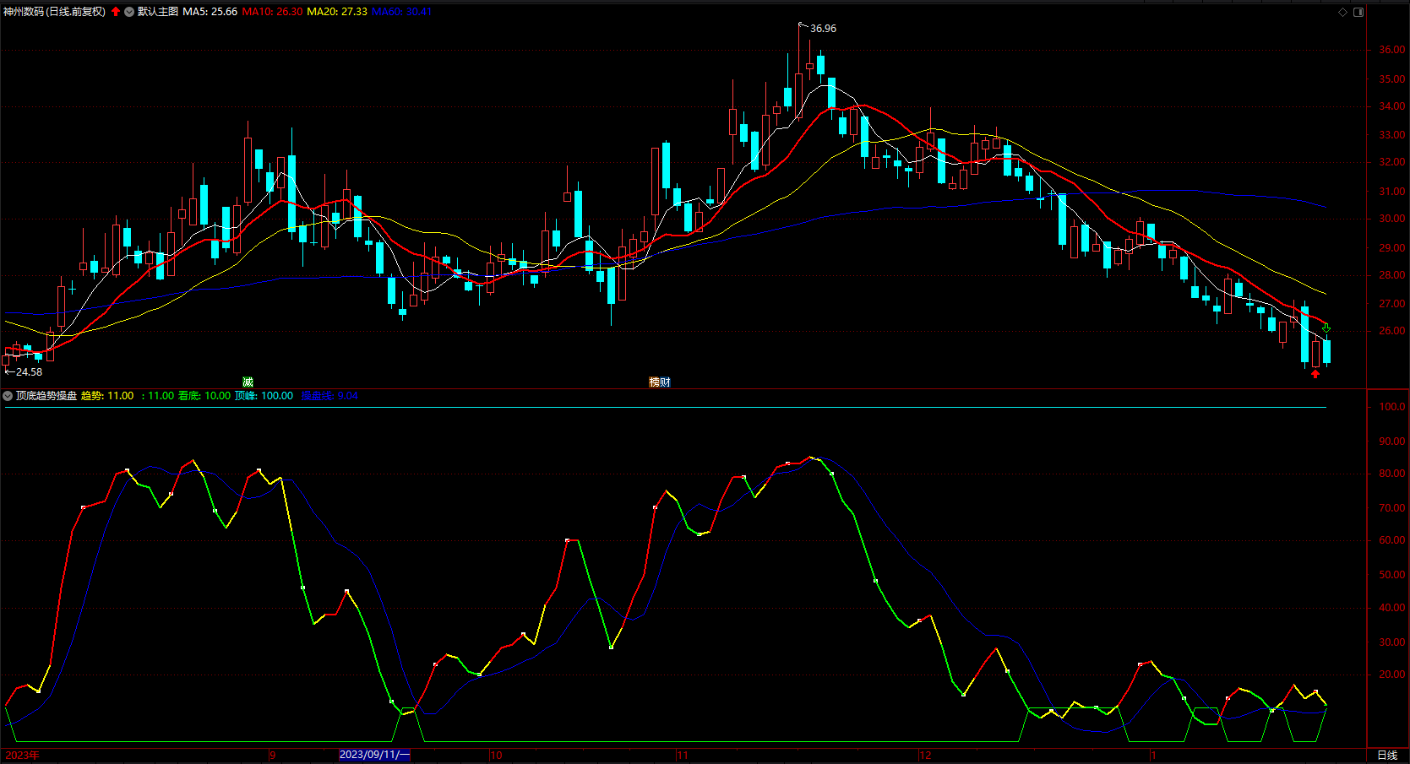Click the 20.00 indicator axis label

click(x=1392, y=675)
